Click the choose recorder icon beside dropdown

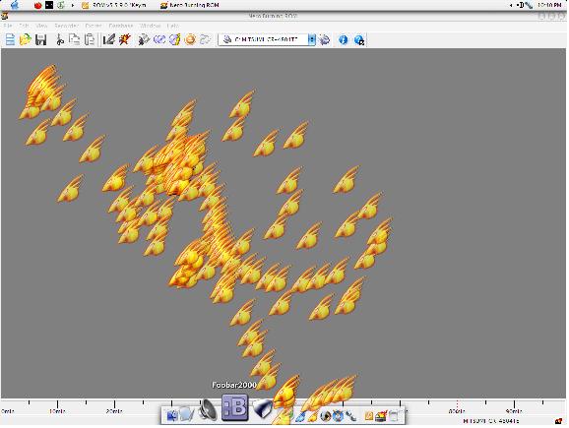click(325, 39)
